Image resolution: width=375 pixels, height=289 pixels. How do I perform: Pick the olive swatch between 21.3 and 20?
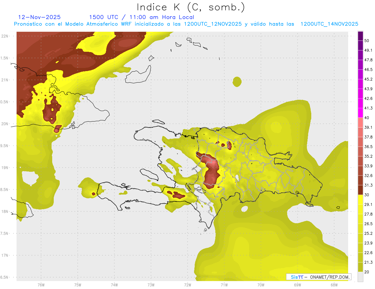tap(360, 267)
